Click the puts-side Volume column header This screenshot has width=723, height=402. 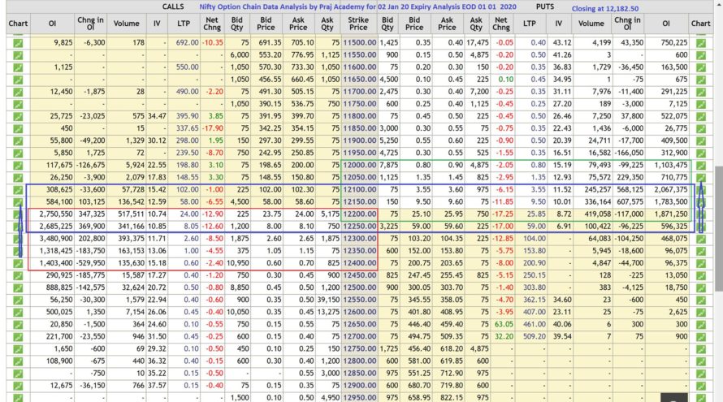591,24
